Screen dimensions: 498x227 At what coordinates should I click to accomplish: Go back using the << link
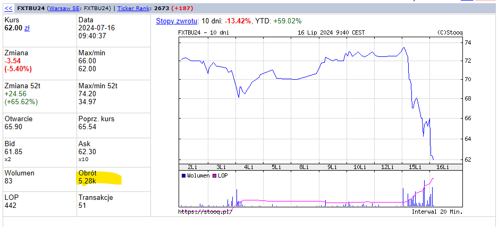click(x=9, y=9)
